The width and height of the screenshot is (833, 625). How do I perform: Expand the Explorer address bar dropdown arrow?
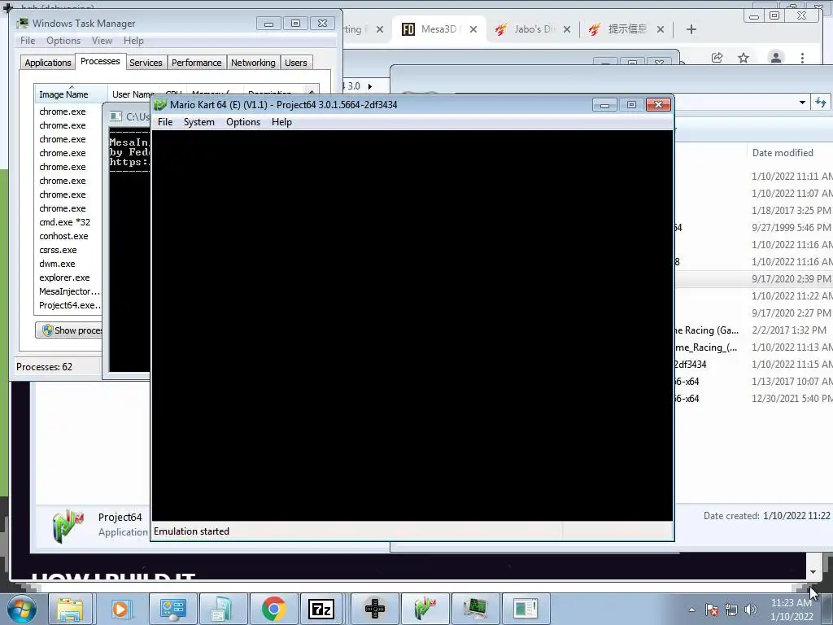tap(802, 102)
